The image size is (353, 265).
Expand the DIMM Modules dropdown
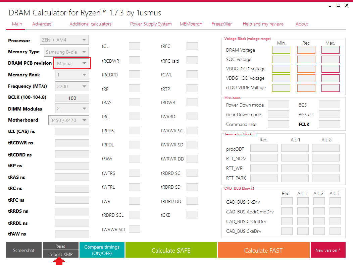(72, 109)
